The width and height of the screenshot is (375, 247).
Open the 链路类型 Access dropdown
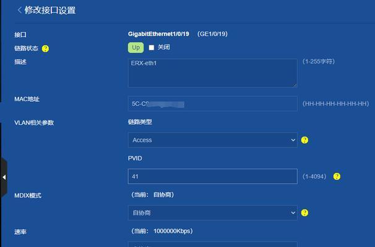(x=213, y=140)
